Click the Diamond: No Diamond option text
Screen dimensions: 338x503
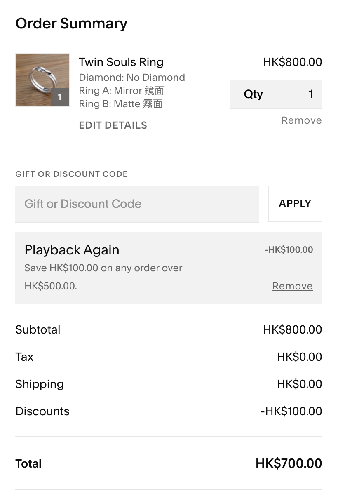[132, 78]
